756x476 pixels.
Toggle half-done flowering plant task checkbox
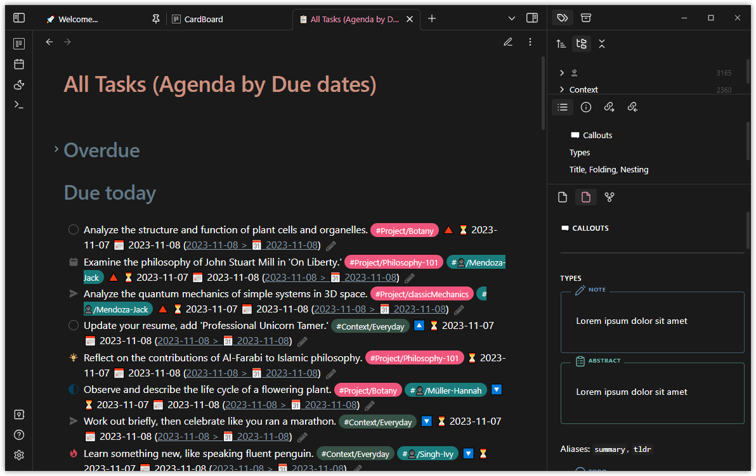pos(74,389)
